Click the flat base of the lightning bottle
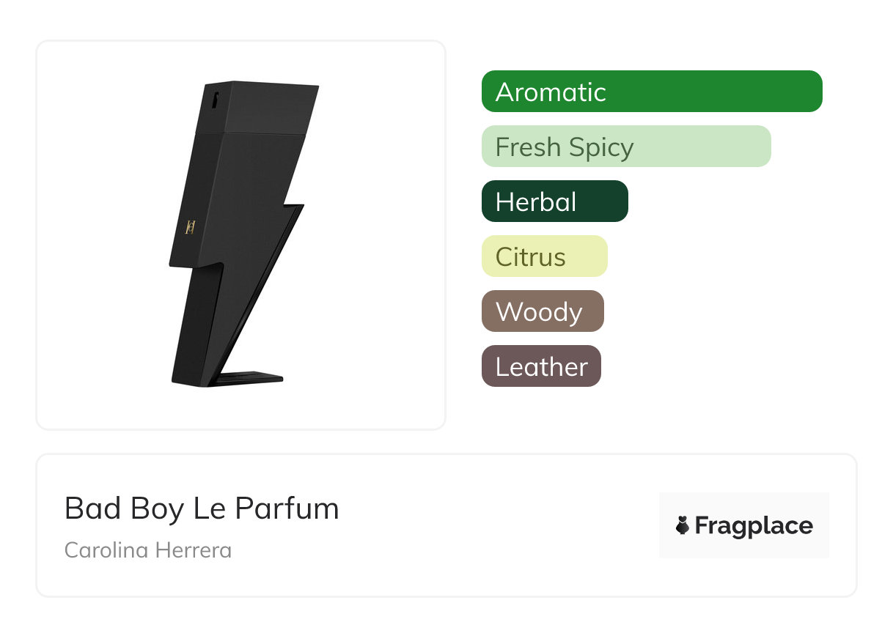The width and height of the screenshot is (893, 633). [x=249, y=379]
